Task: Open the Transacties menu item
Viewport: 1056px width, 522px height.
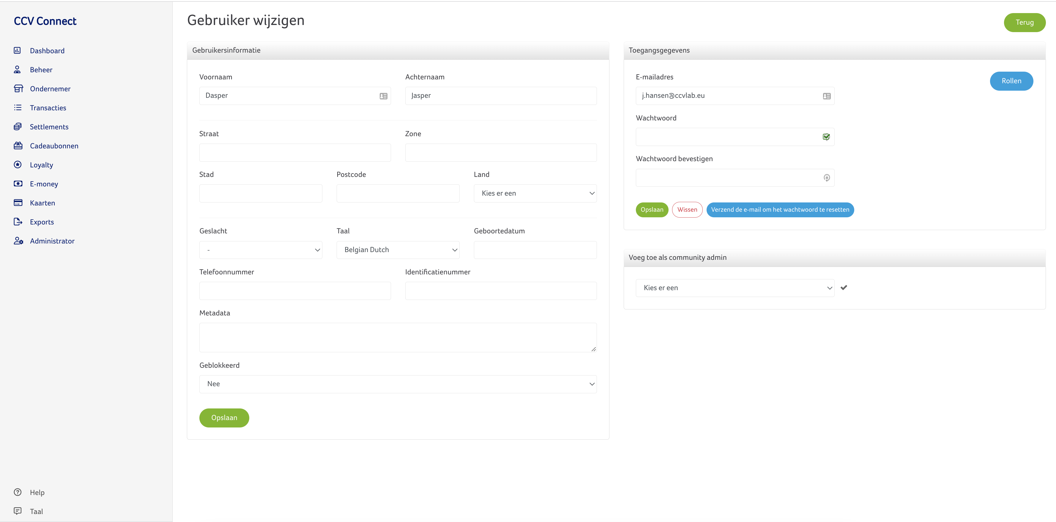Action: [48, 108]
